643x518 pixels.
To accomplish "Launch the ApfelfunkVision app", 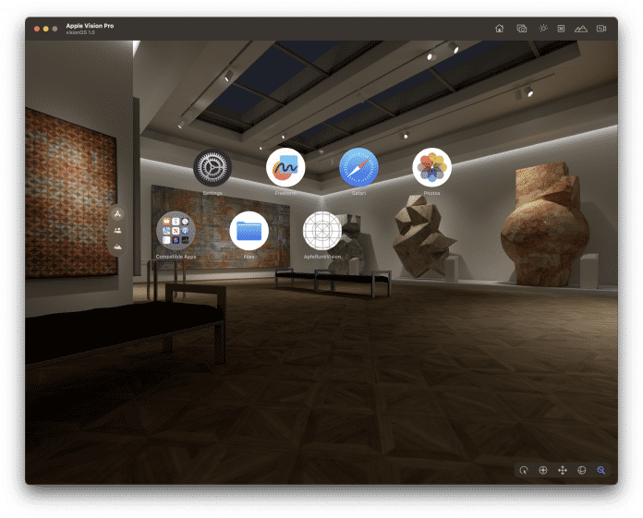I will pos(322,230).
